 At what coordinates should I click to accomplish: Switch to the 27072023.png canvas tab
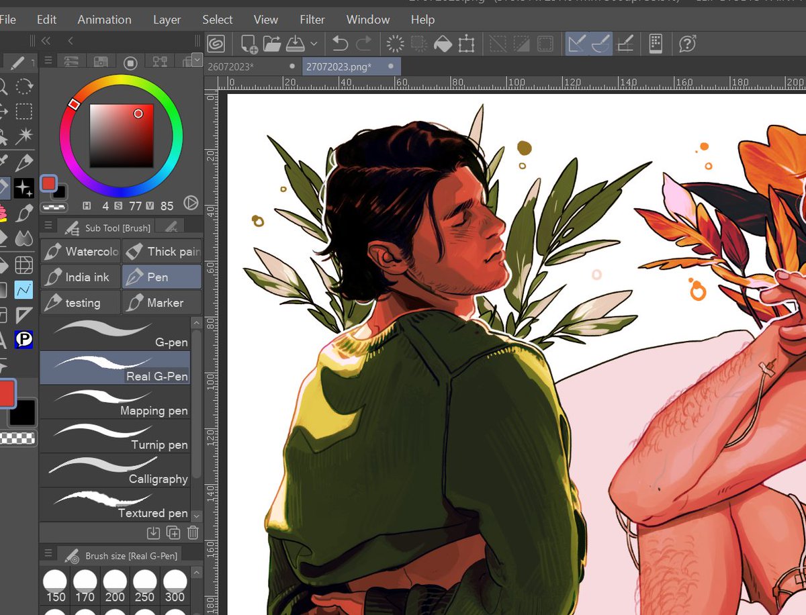[x=351, y=66]
